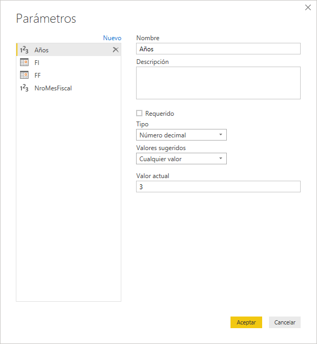The width and height of the screenshot is (317, 344).
Task: Open the Tipo dropdown showing Número decimal
Action: click(181, 135)
